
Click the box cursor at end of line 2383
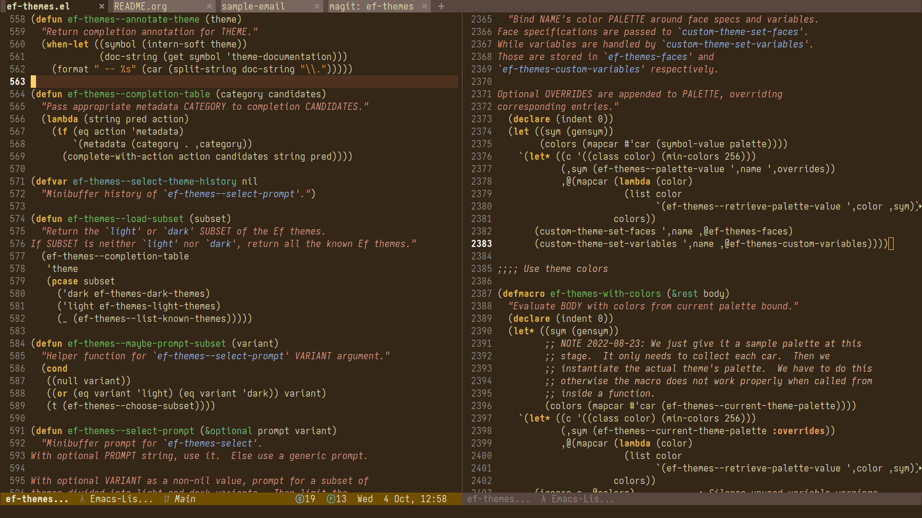click(891, 244)
